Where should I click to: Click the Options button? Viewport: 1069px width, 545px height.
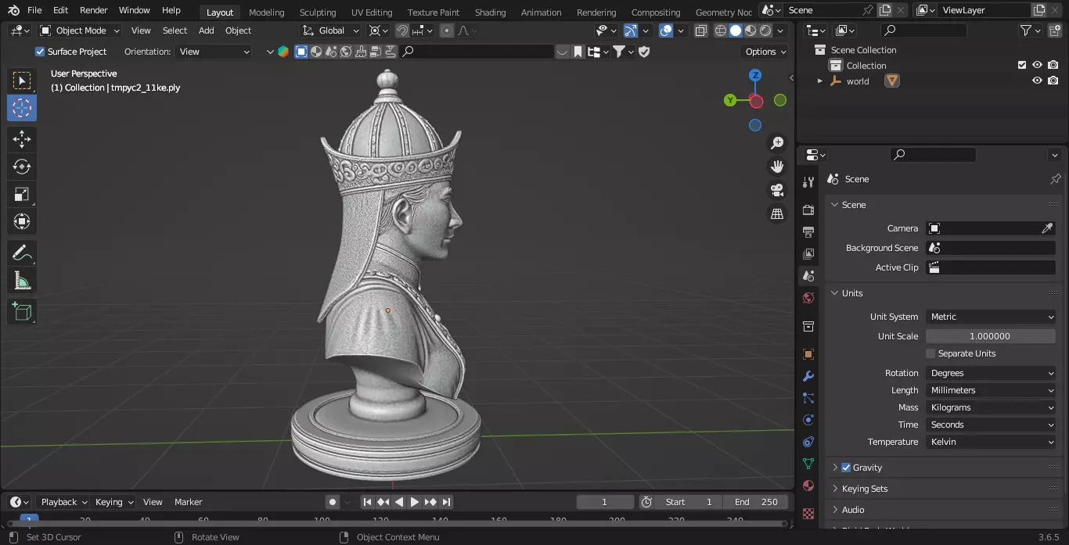[765, 52]
